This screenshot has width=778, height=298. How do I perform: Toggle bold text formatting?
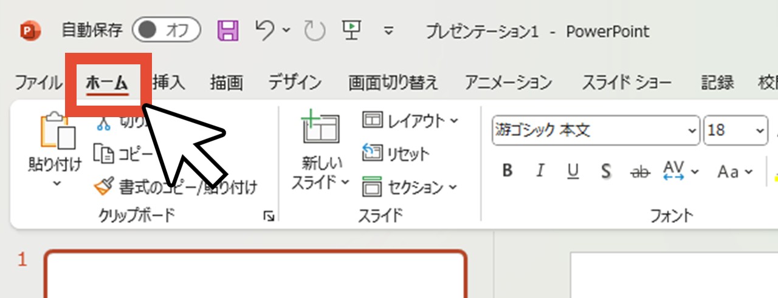pyautogui.click(x=508, y=172)
